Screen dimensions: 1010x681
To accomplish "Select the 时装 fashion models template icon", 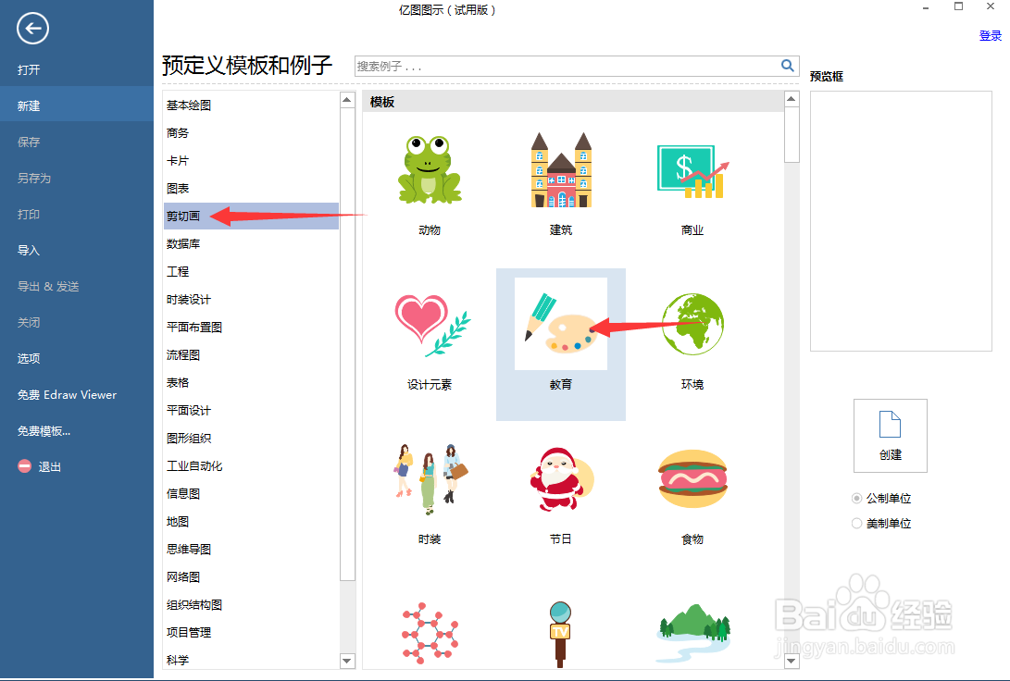I will (x=430, y=479).
